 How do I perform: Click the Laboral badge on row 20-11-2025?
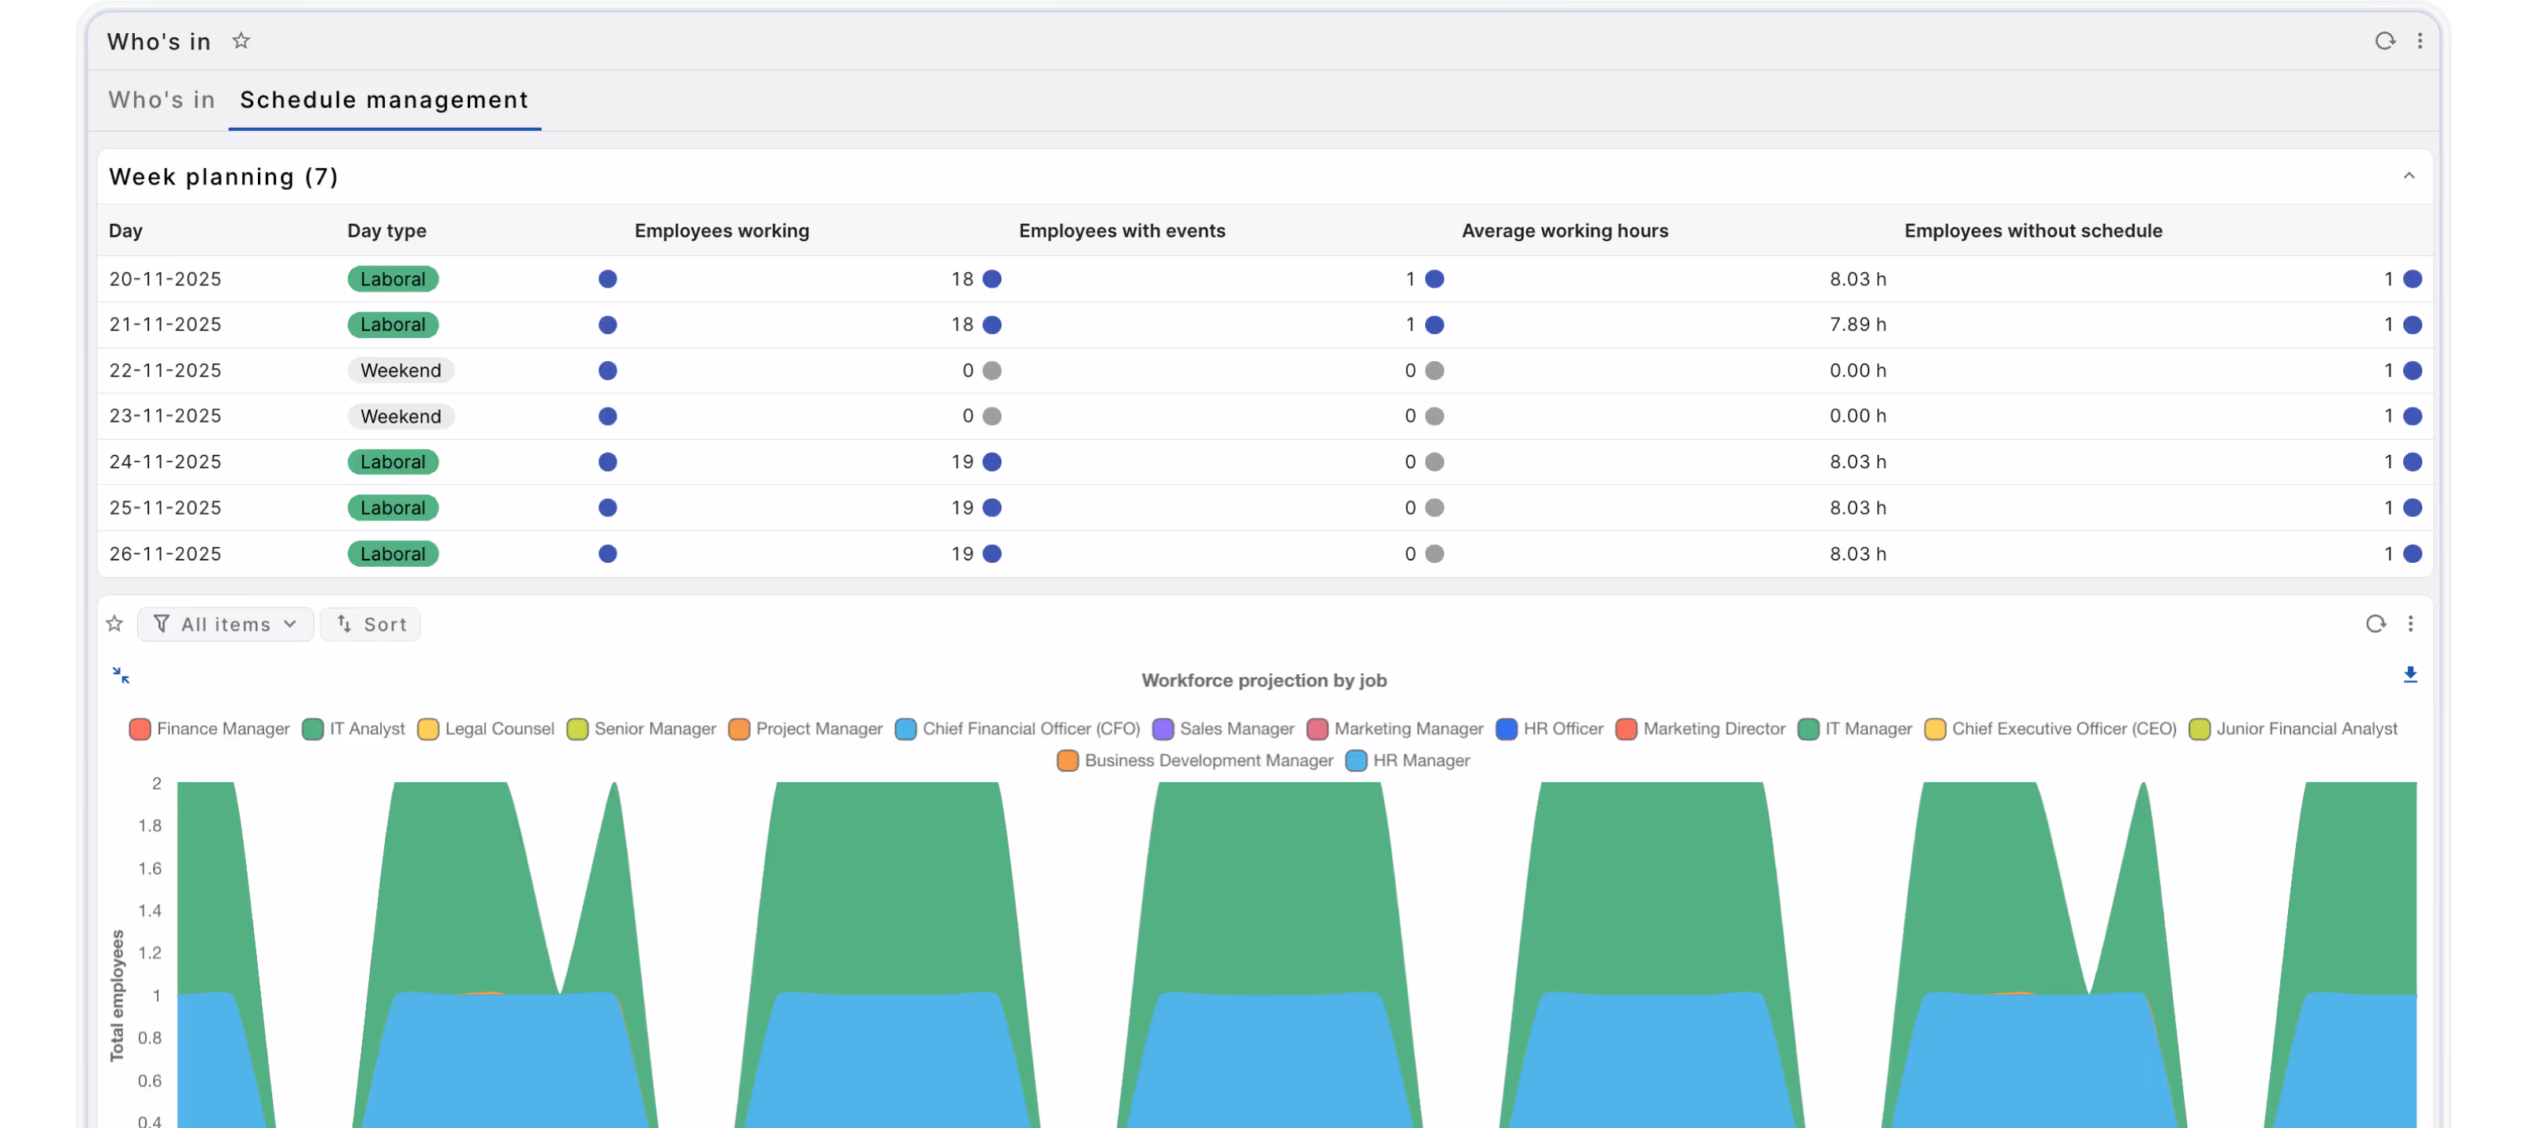(393, 278)
